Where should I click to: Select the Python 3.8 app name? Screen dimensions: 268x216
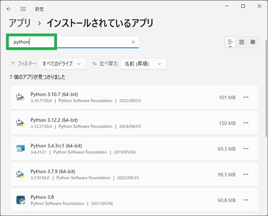pos(42,197)
